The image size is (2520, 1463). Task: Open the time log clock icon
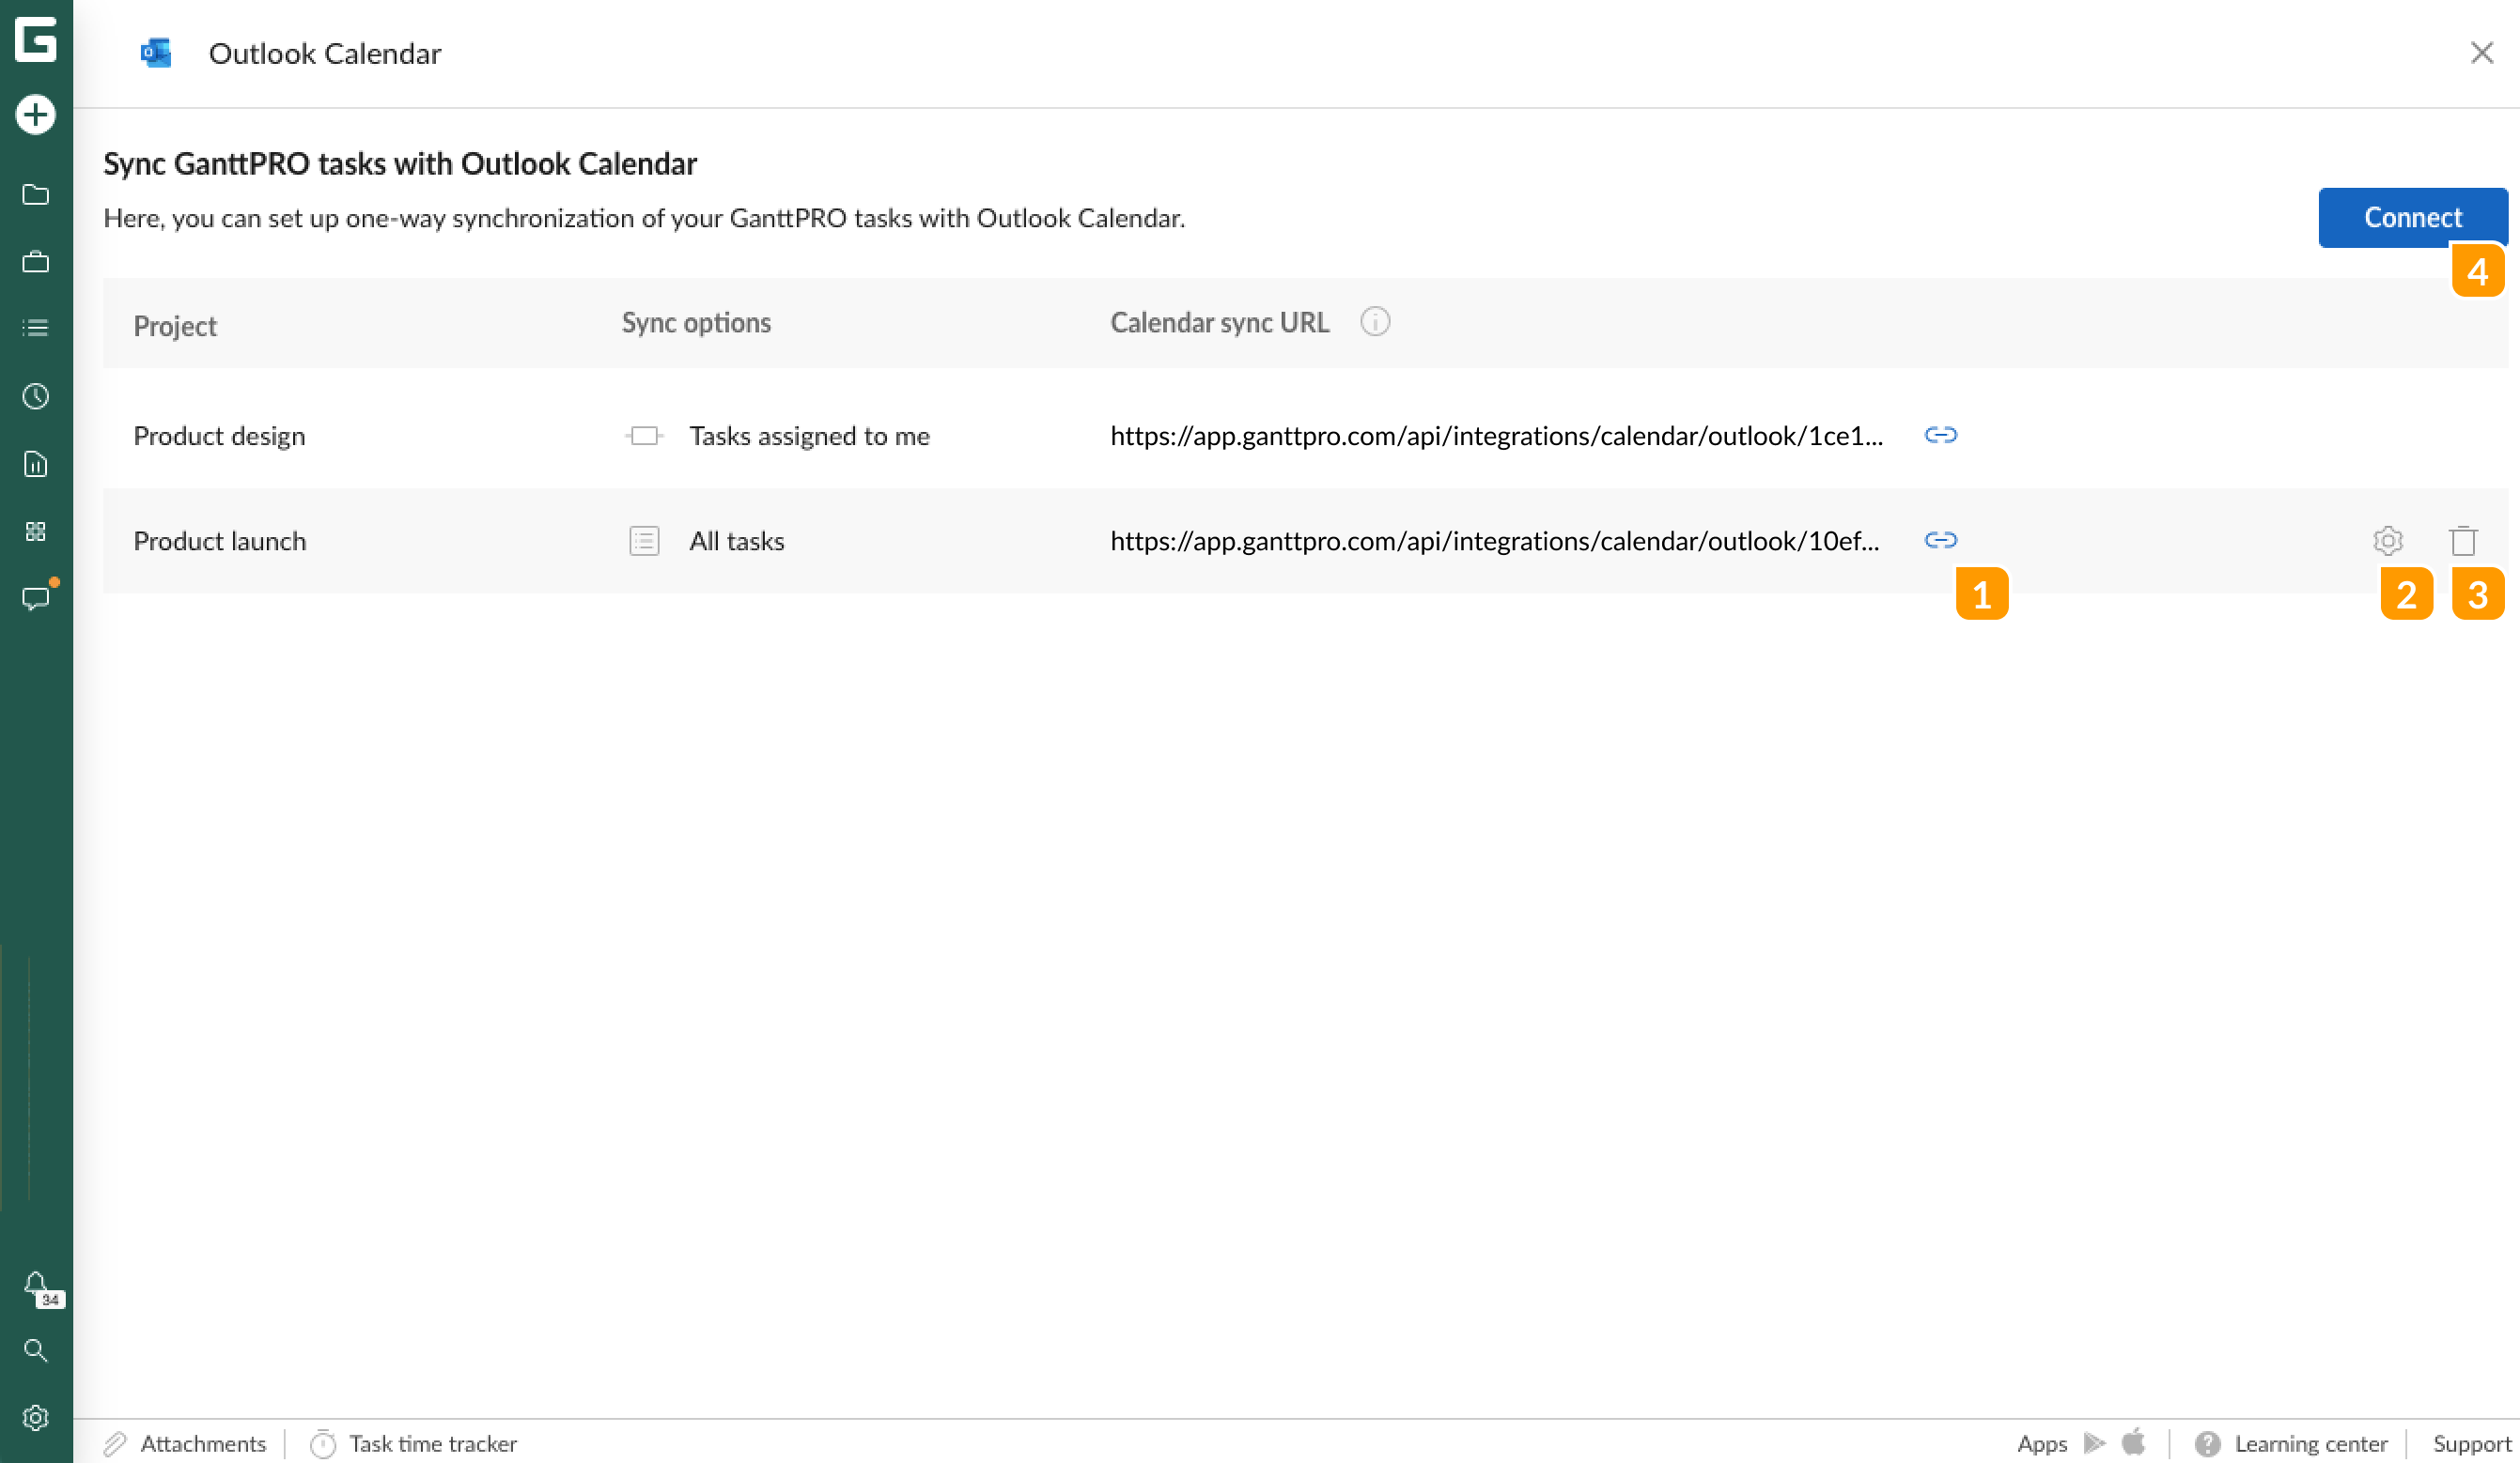point(36,396)
